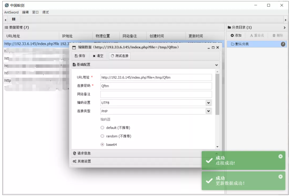Minimize the 编辑数据 dialog
The height and width of the screenshot is (196, 292).
(x=209, y=48)
